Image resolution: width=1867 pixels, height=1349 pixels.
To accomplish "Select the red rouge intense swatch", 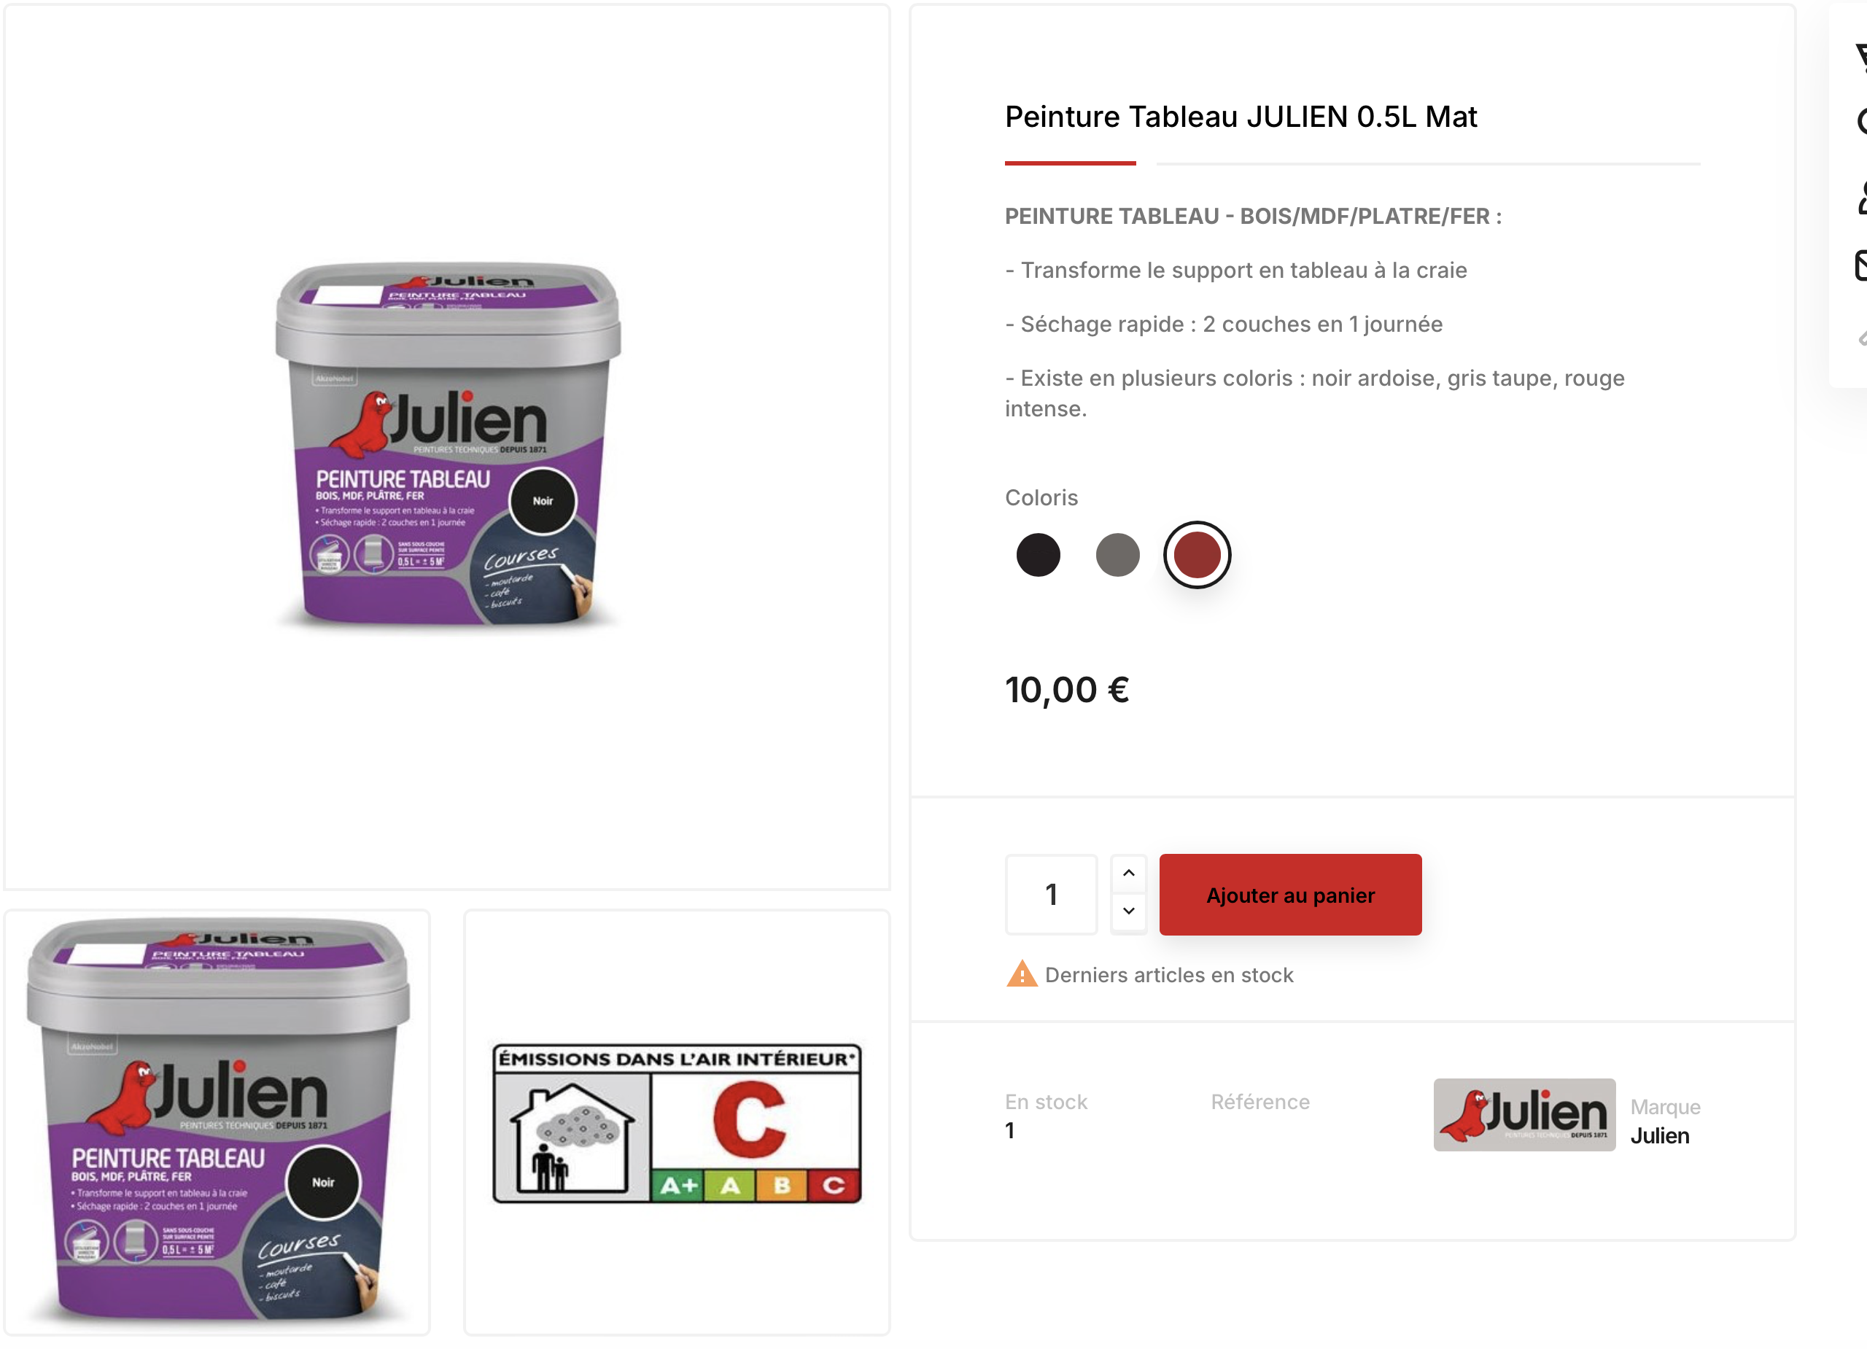I will [1197, 555].
